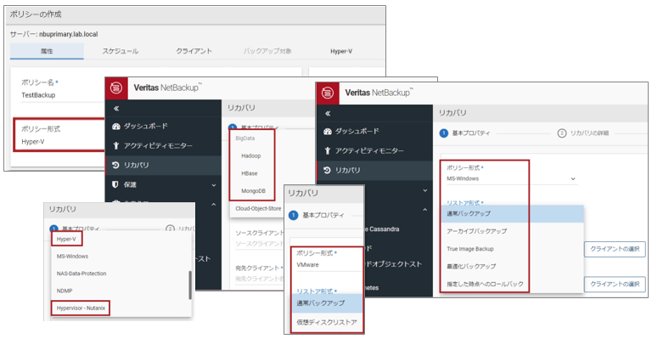
Task: Switch to the バックアップ対象 tab
Action: [x=267, y=51]
